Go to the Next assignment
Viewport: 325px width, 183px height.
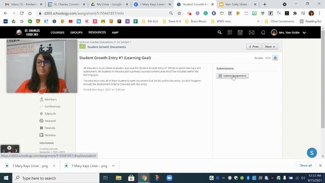point(270,47)
